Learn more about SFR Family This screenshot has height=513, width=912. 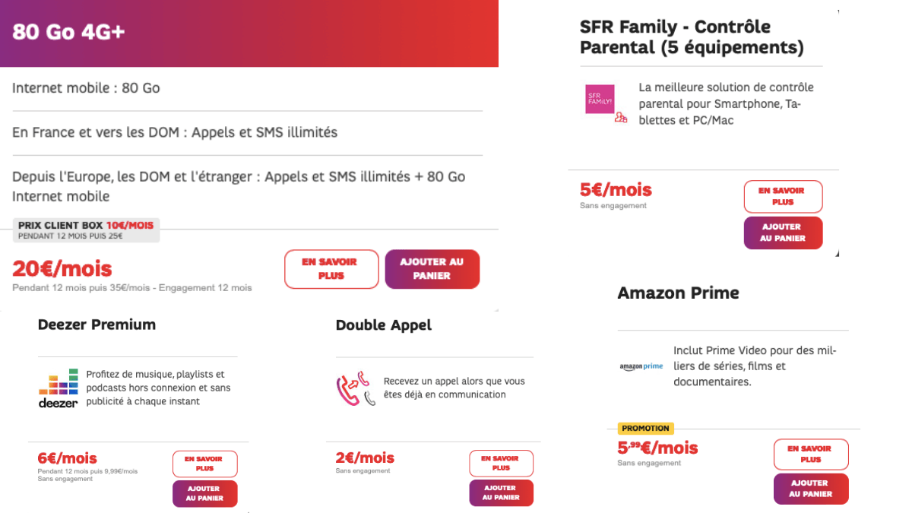(x=783, y=197)
